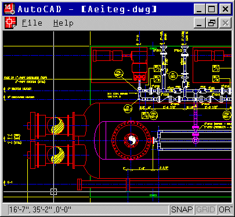Select the red pump motor at top left
This screenshot has width=235, height=217.
107,56
